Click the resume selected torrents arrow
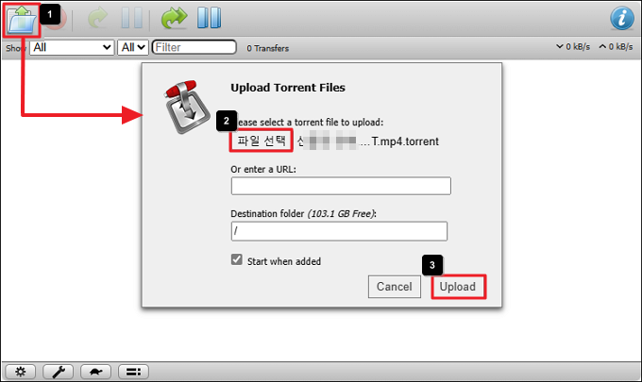The image size is (642, 382). [97, 18]
